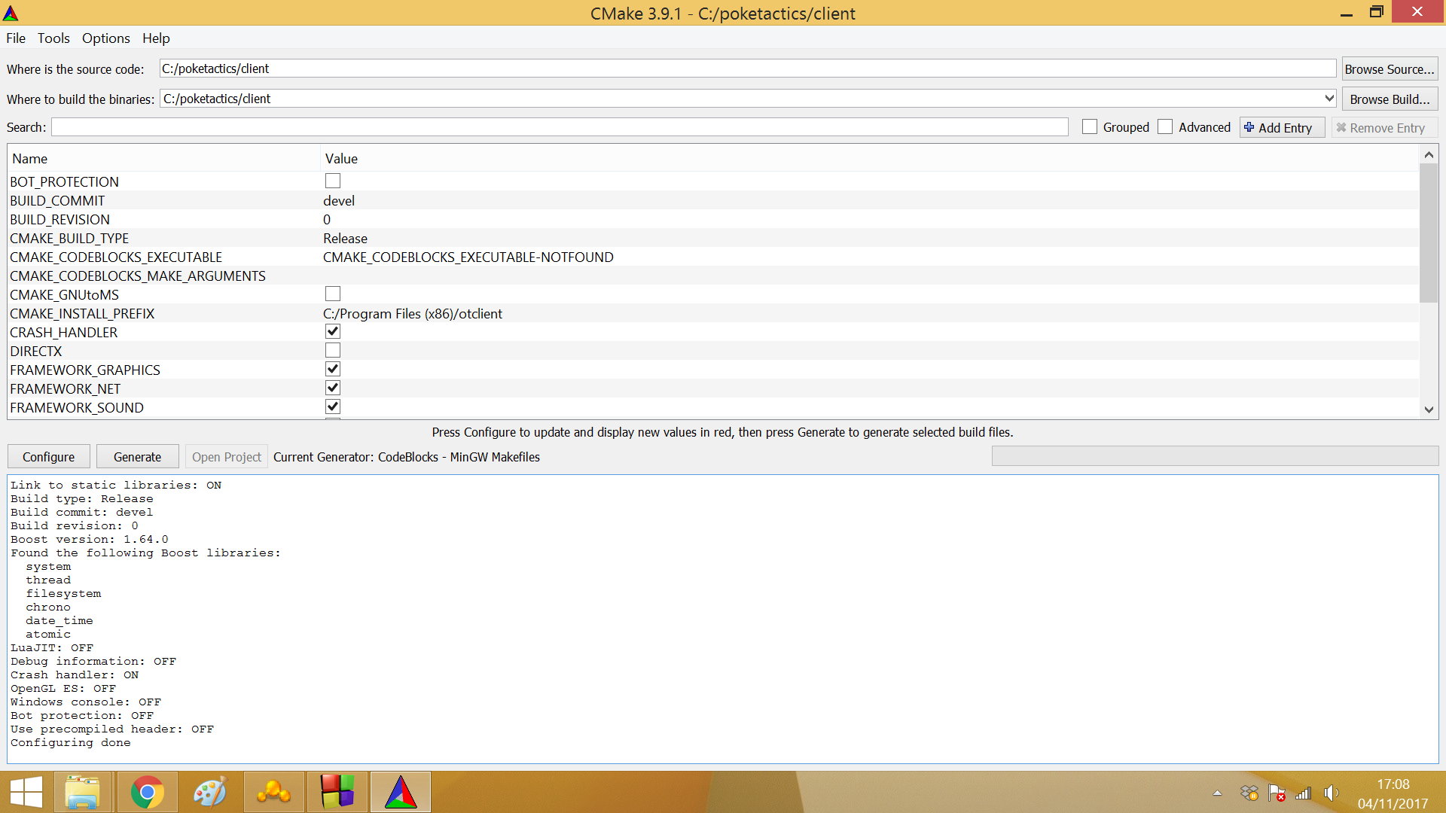Enable the DIRECTX checkbox

(333, 351)
